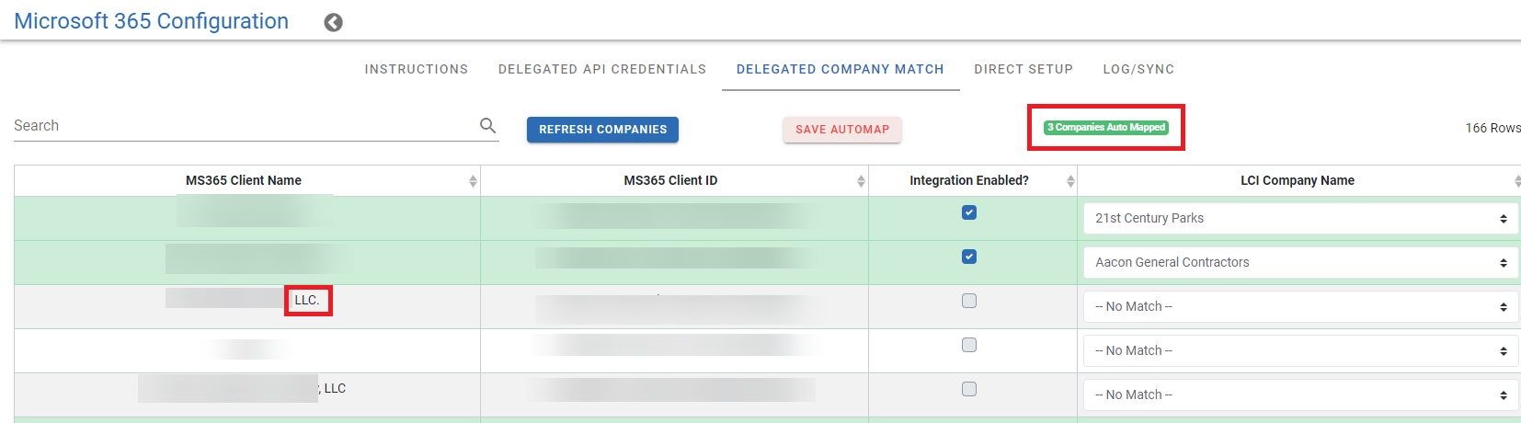
Task: Click the Save Automap button
Action: point(842,130)
